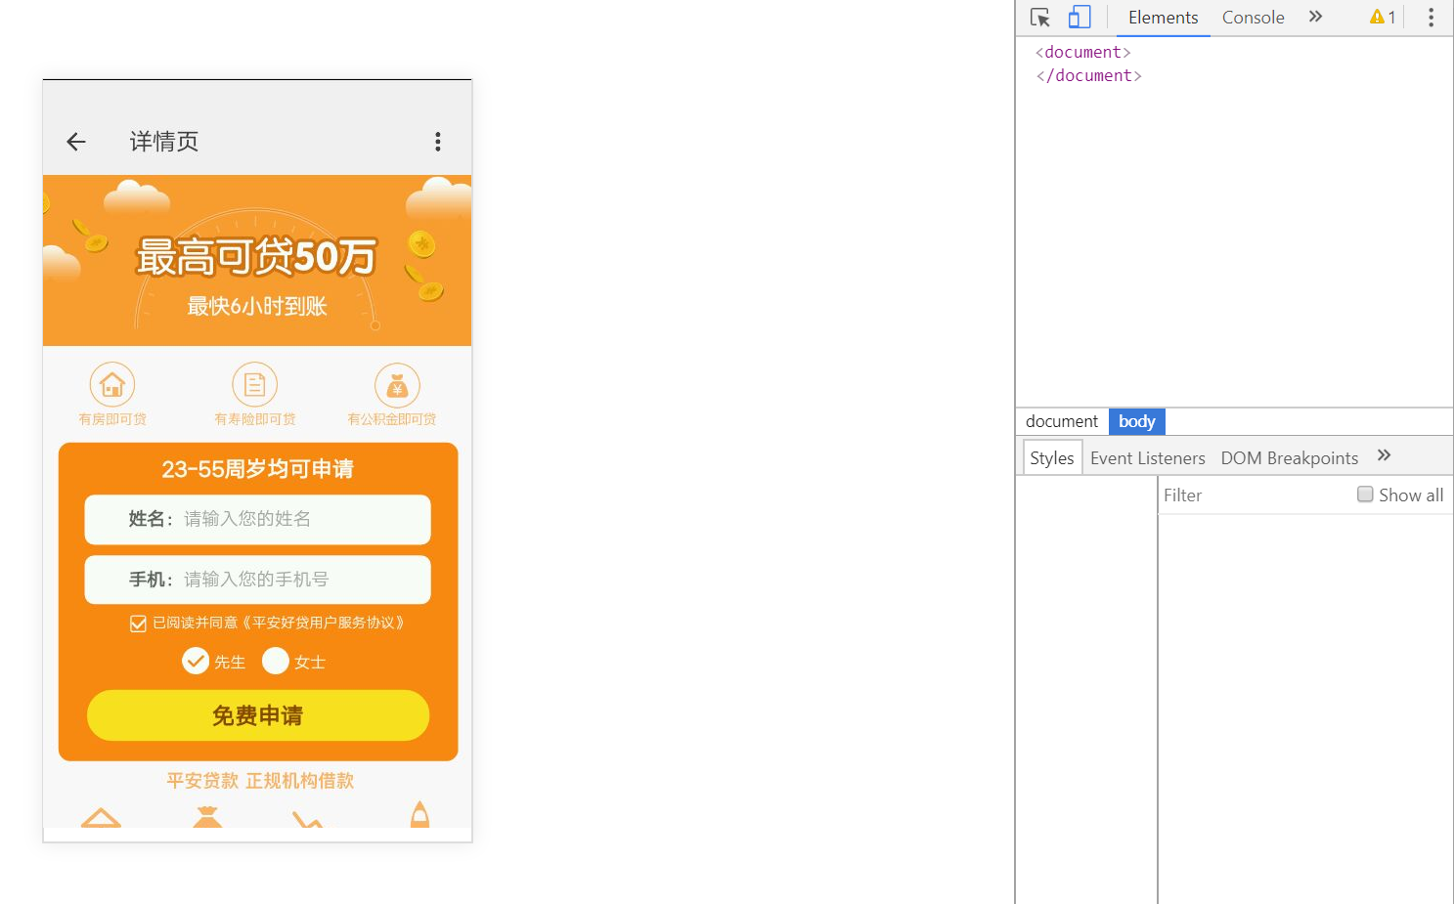
Task: Select the 女士 radio button
Action: coord(276,661)
